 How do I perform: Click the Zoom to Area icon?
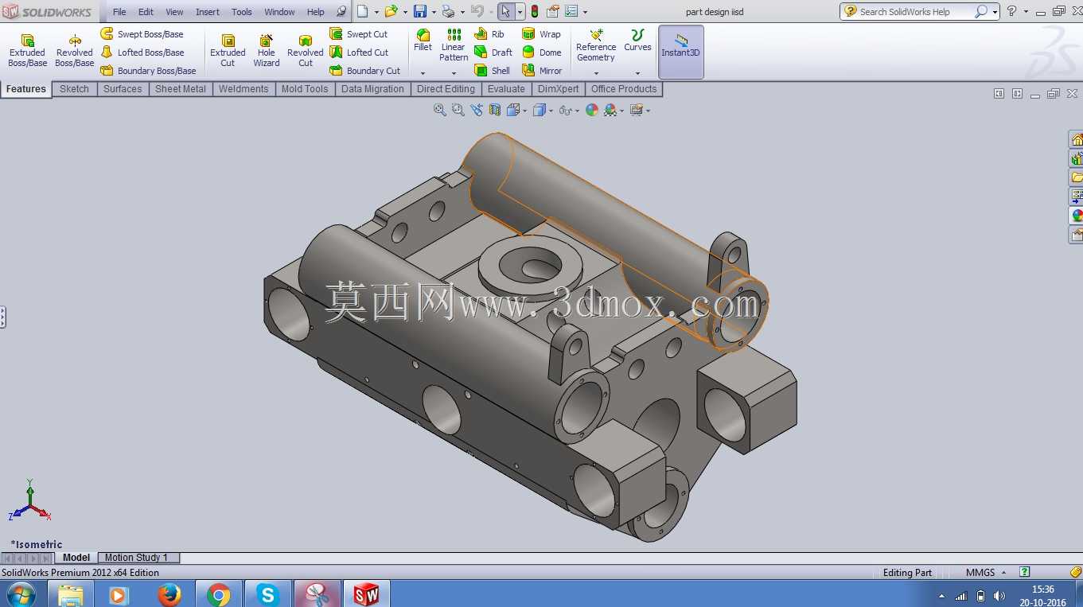[458, 111]
